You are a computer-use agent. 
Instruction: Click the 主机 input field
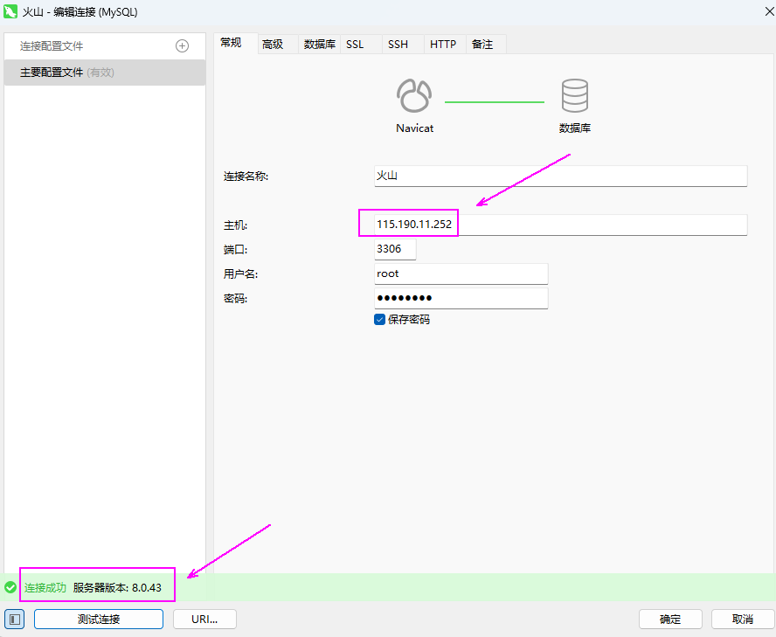point(559,225)
